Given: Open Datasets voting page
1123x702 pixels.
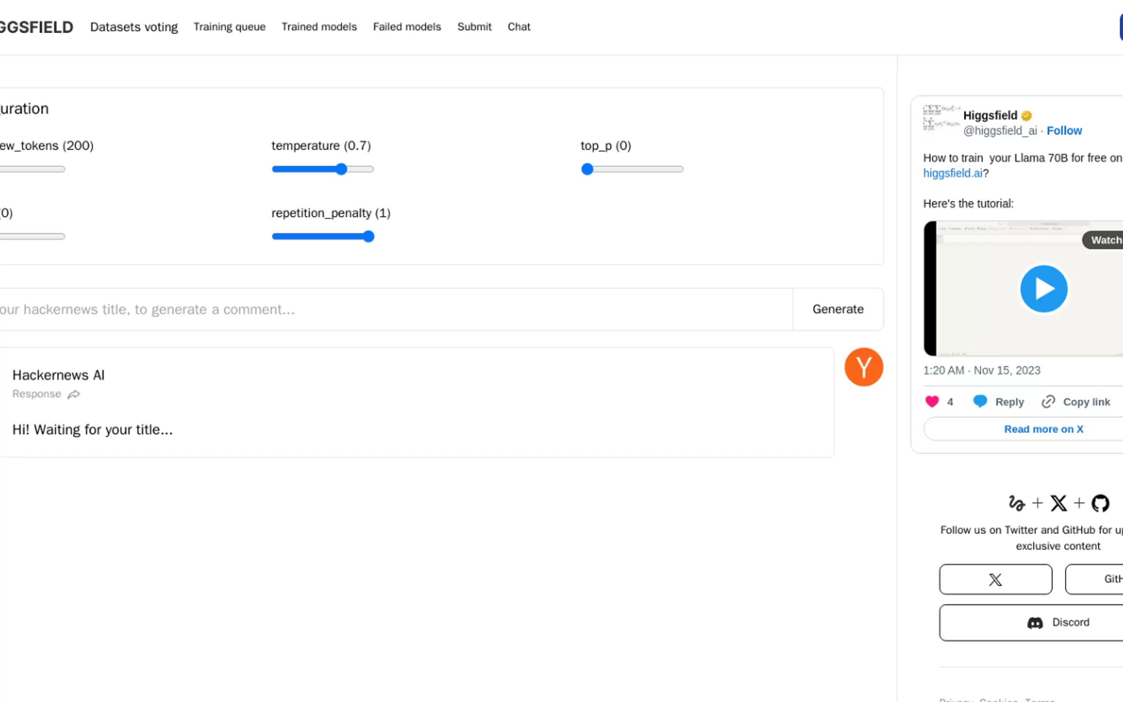Looking at the screenshot, I should (134, 27).
